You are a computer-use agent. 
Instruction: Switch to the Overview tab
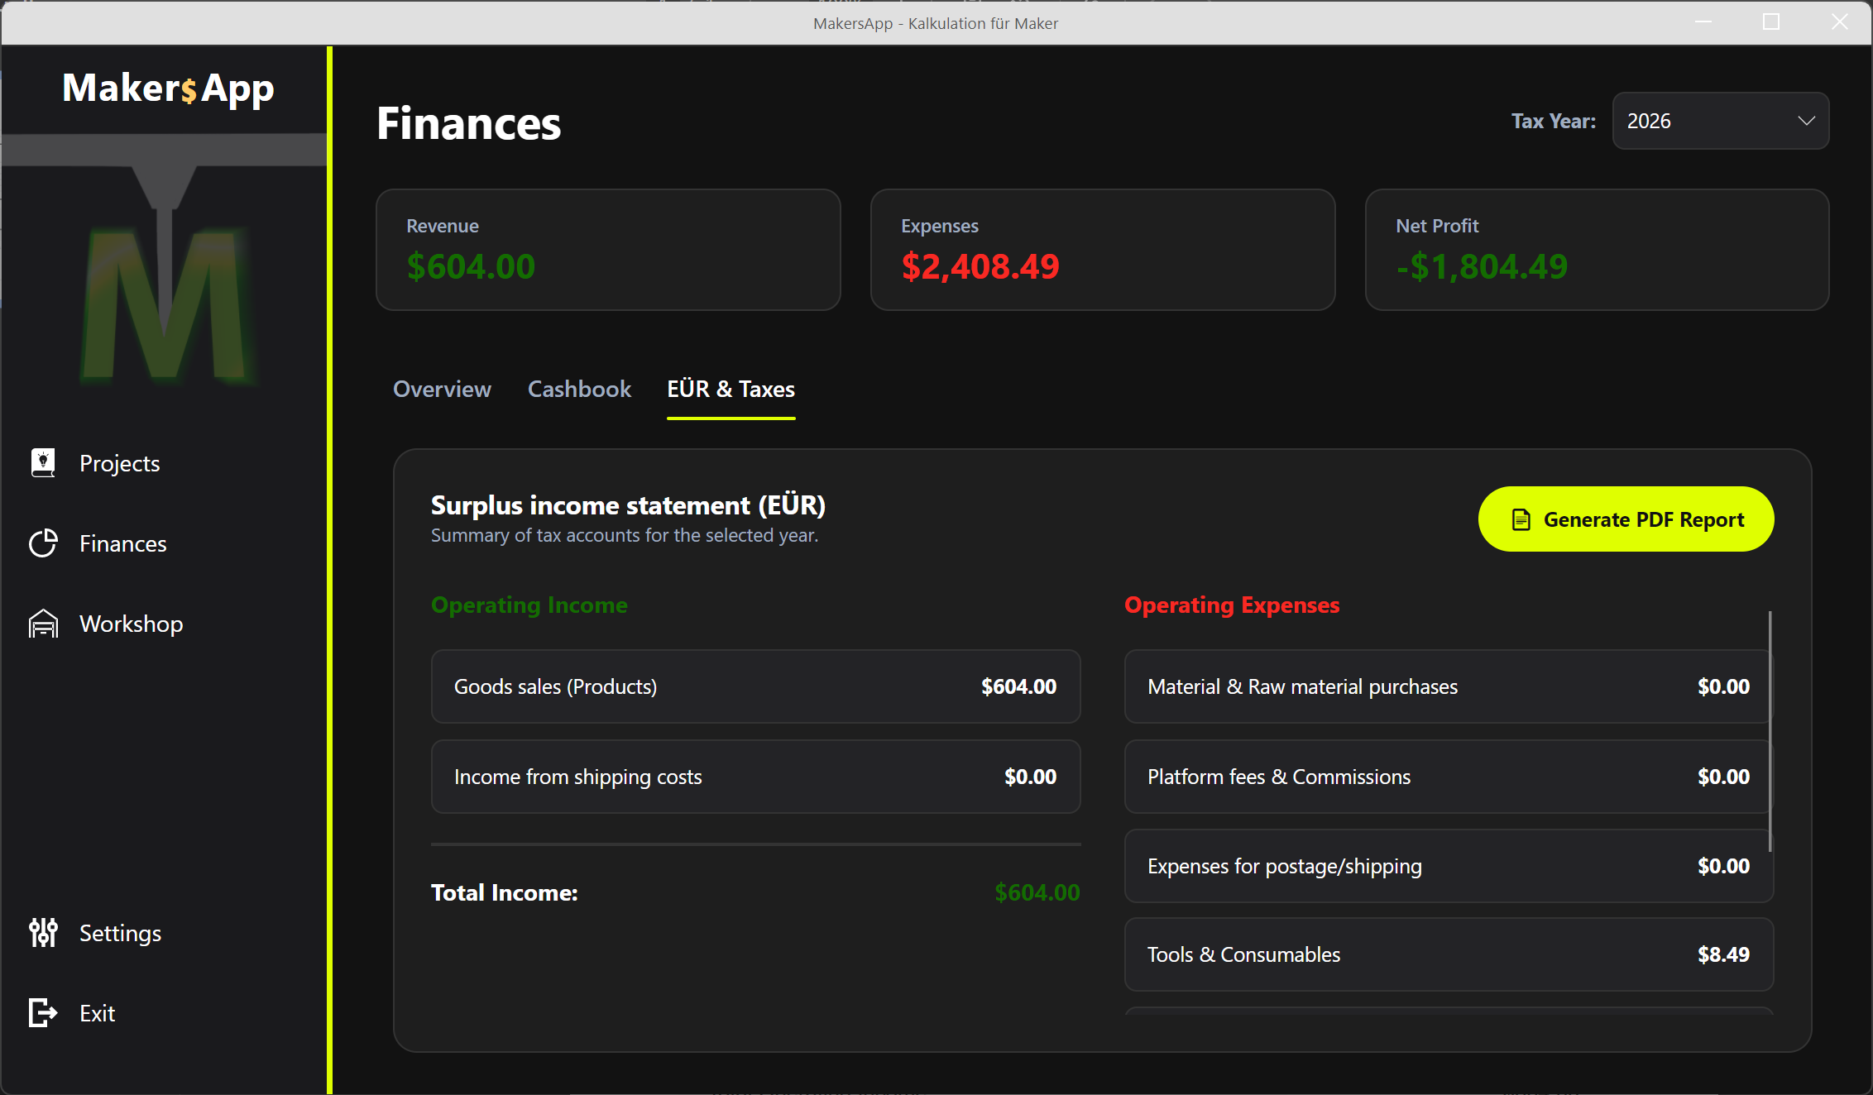pyautogui.click(x=442, y=389)
